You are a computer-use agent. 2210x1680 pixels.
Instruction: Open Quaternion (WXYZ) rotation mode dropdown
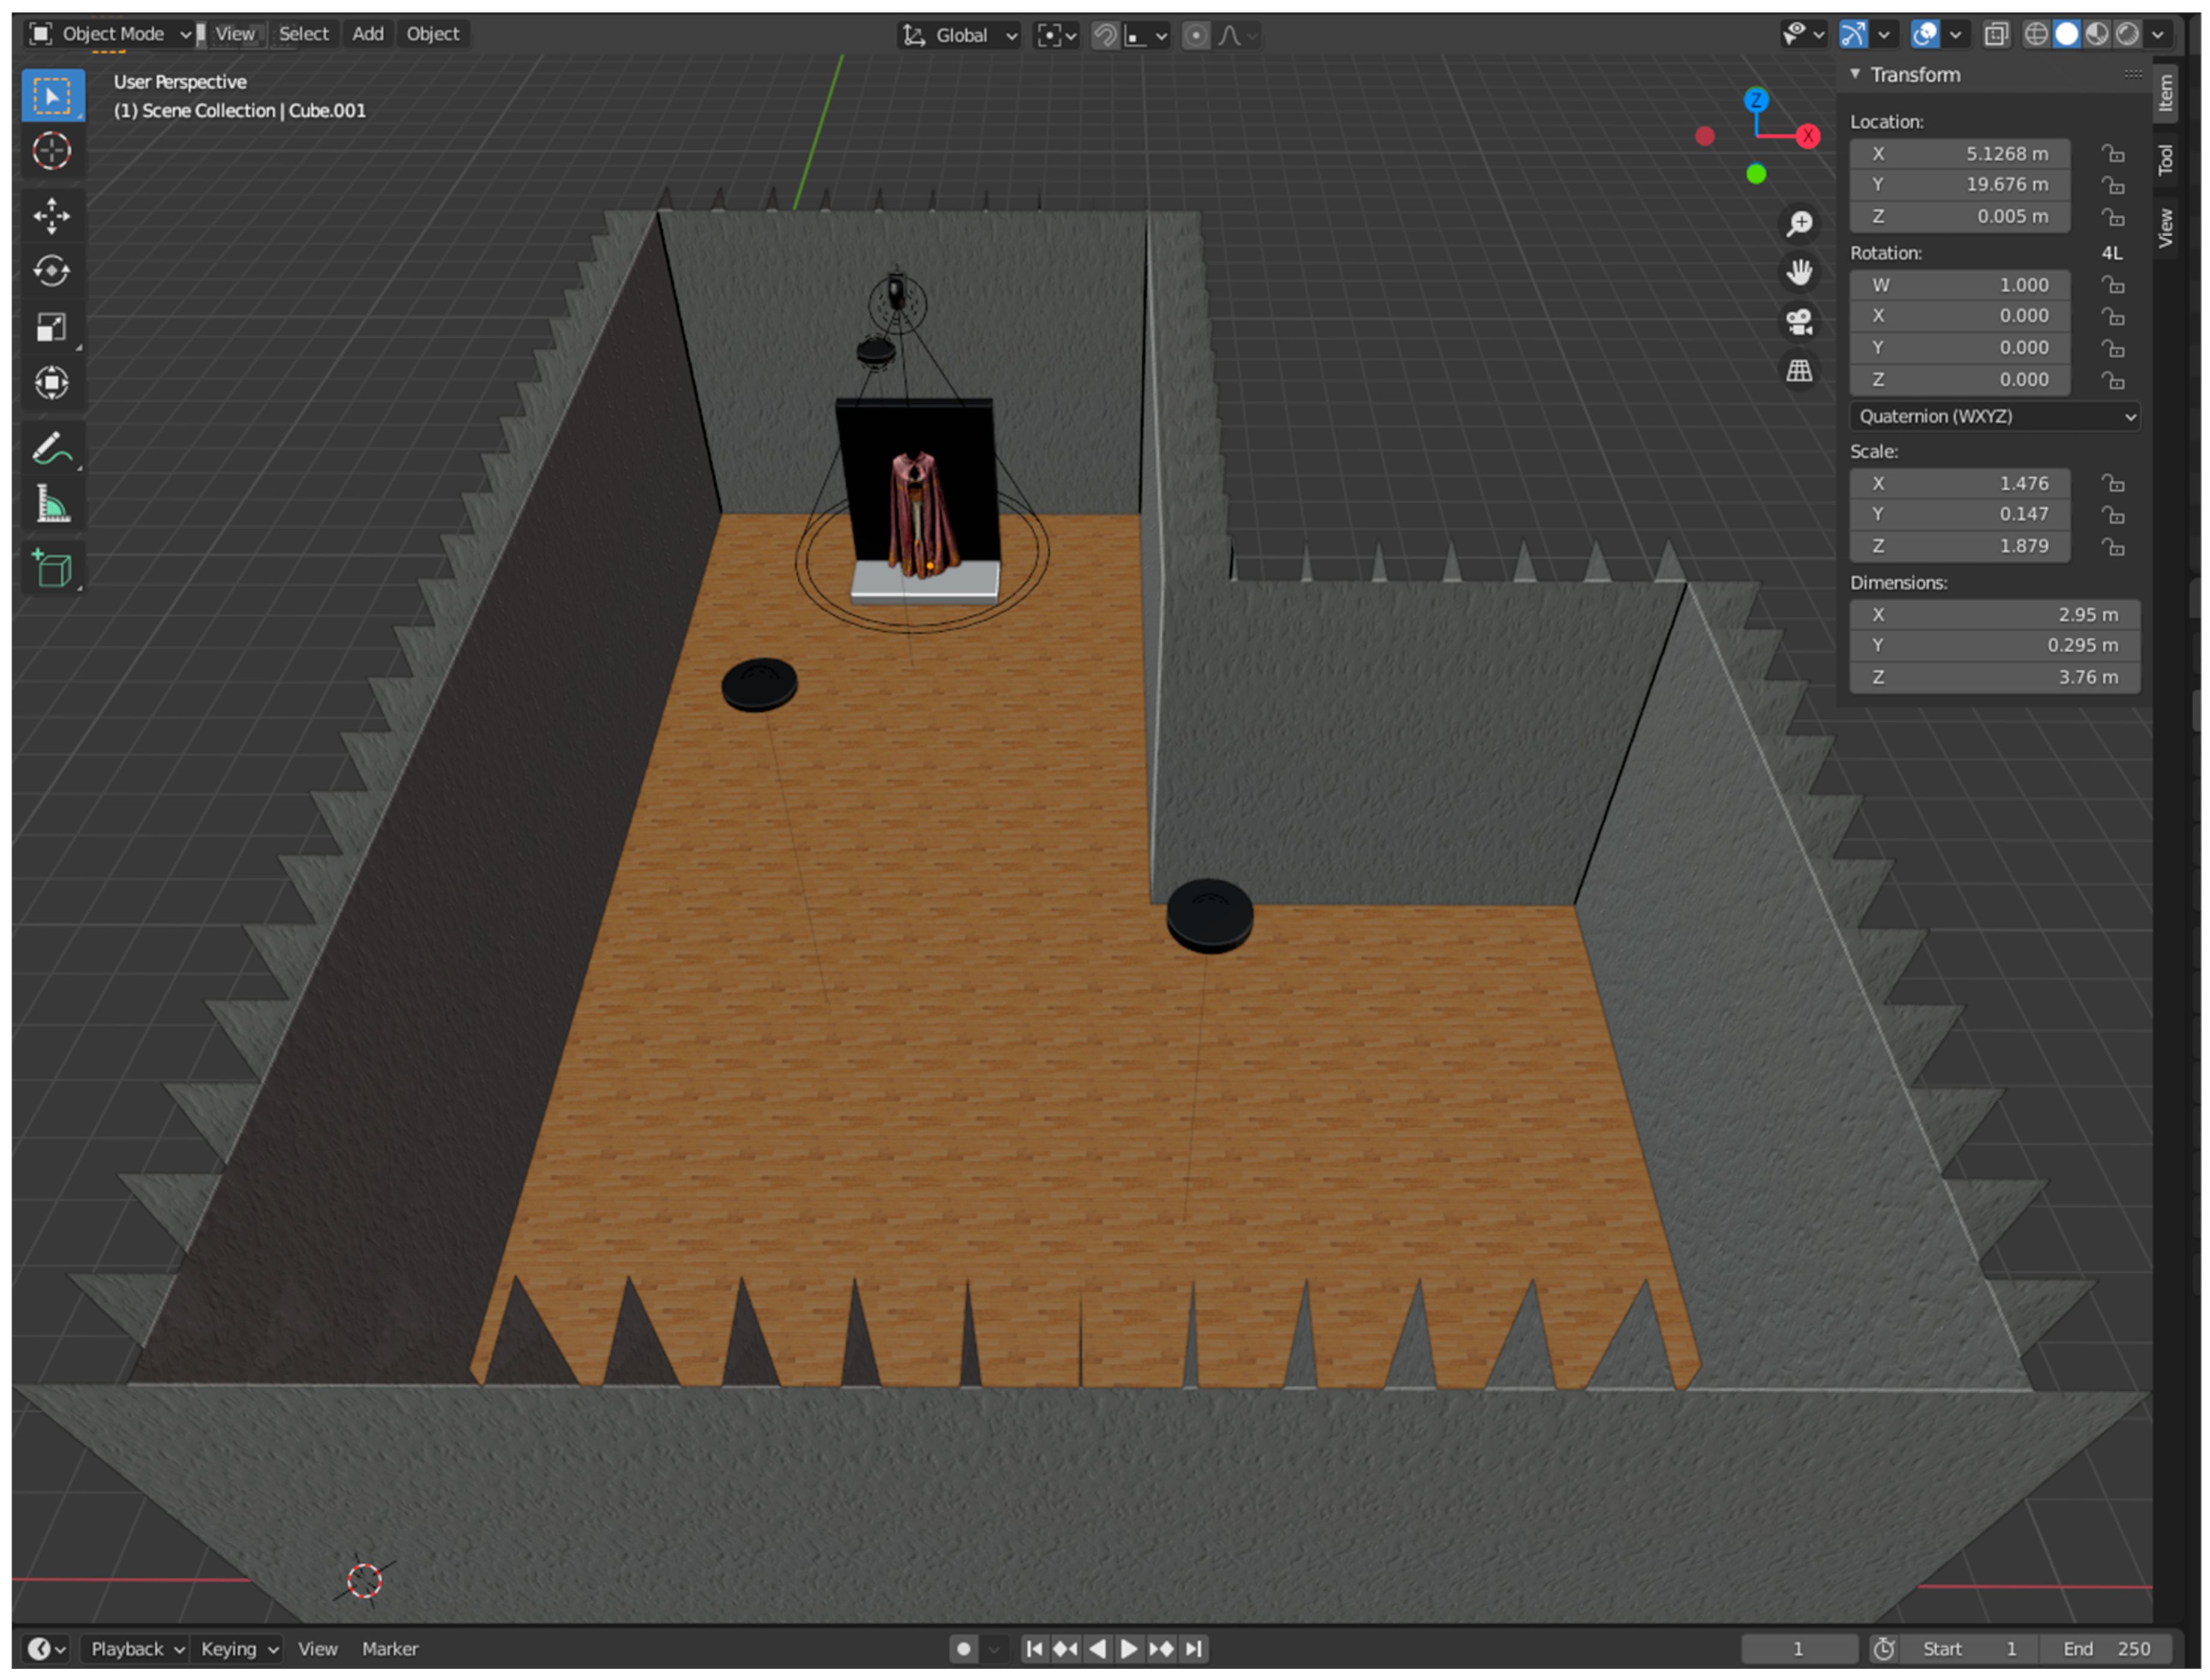1995,416
